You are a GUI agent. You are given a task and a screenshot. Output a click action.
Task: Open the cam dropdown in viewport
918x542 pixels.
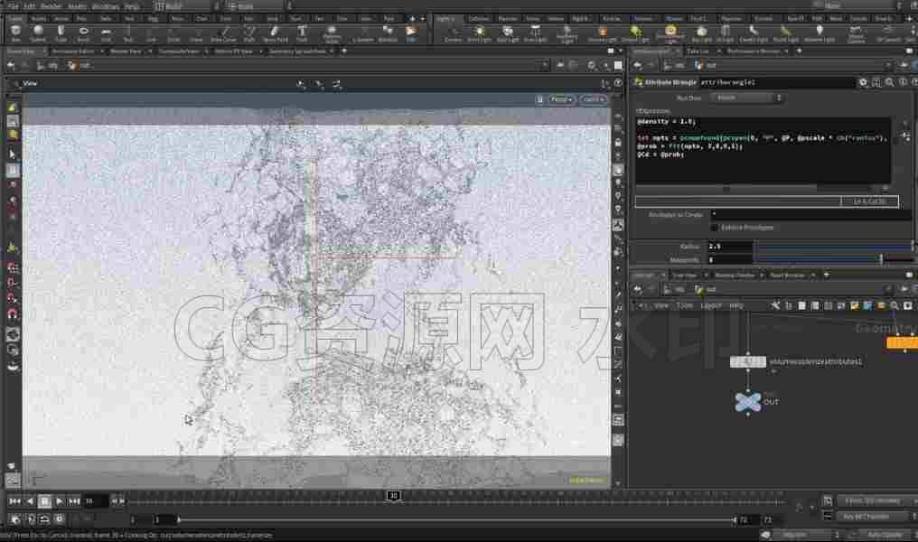click(593, 99)
